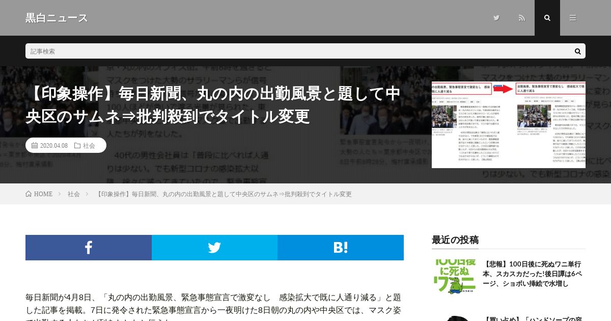Screen dimensions: 611x321
Task: Click the home icon in breadcrumb
Action: point(29,194)
